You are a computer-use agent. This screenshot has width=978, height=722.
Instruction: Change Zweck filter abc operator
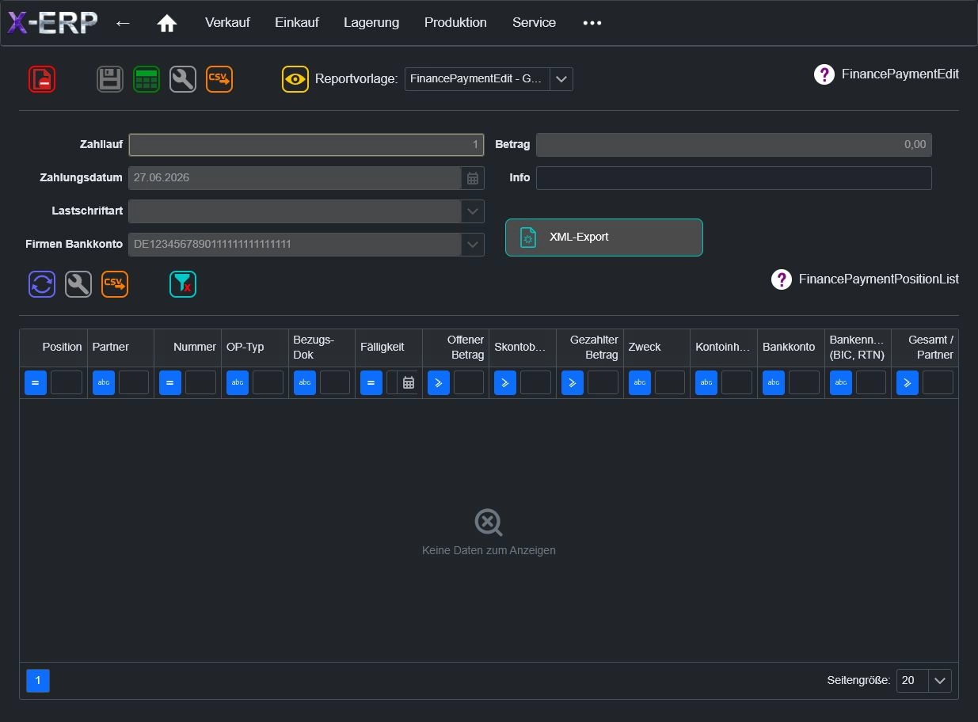(640, 382)
